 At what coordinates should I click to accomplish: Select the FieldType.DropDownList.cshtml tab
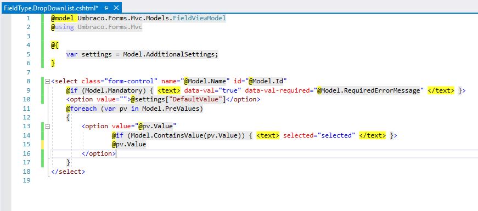tap(51, 8)
